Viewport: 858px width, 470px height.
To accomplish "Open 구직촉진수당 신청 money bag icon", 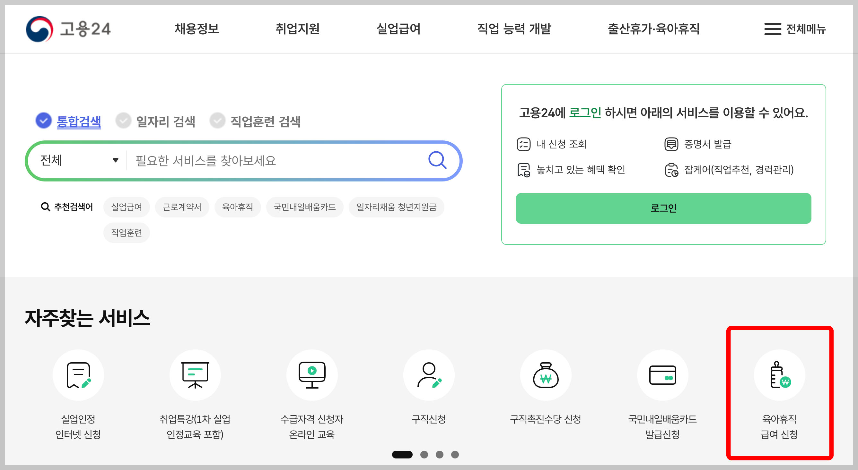I will (546, 375).
